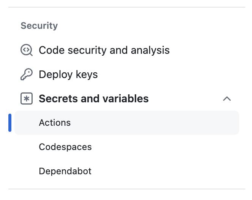This screenshot has height=200, width=252.
Task: Click the asterisk icon beside Secrets and variables
Action: (27, 99)
